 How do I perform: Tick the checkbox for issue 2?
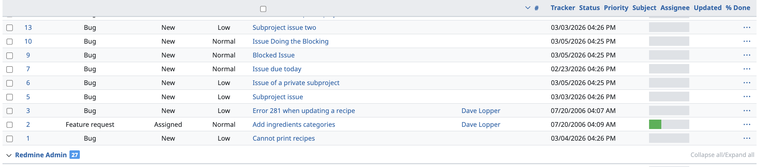[x=10, y=125]
